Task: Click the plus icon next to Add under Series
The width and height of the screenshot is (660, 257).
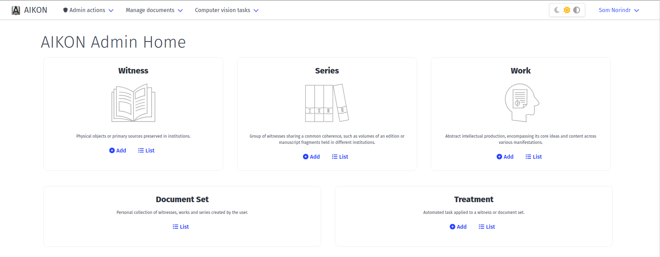Action: pos(305,157)
